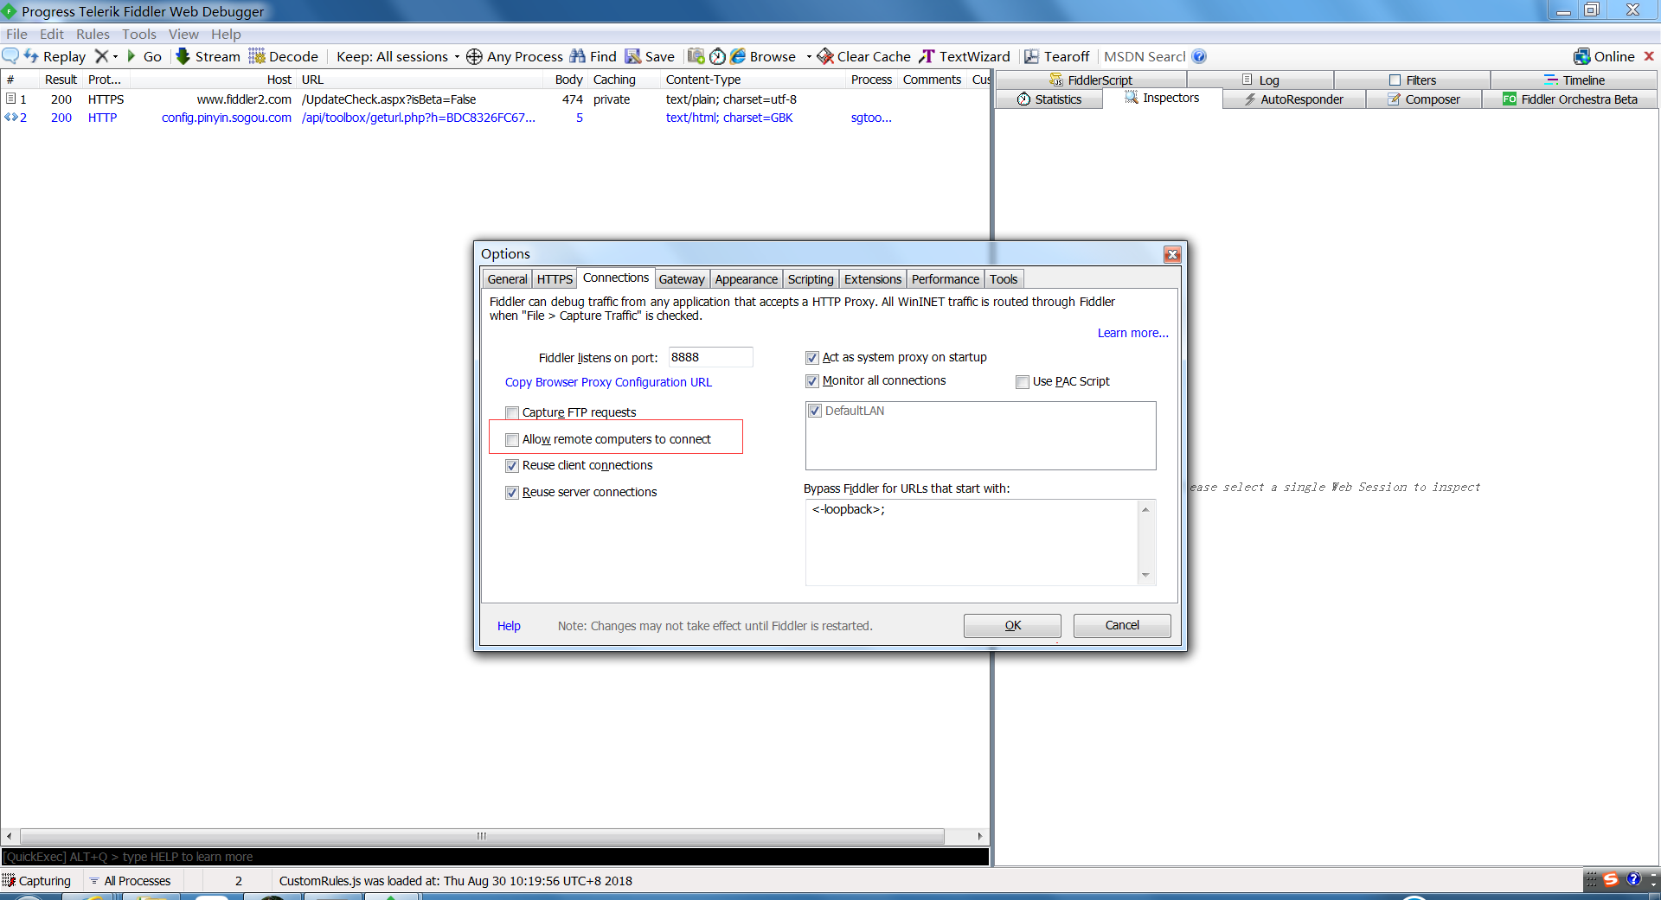Click Go to resume breakpoints
Viewport: 1661px width, 900px height.
pyautogui.click(x=144, y=56)
